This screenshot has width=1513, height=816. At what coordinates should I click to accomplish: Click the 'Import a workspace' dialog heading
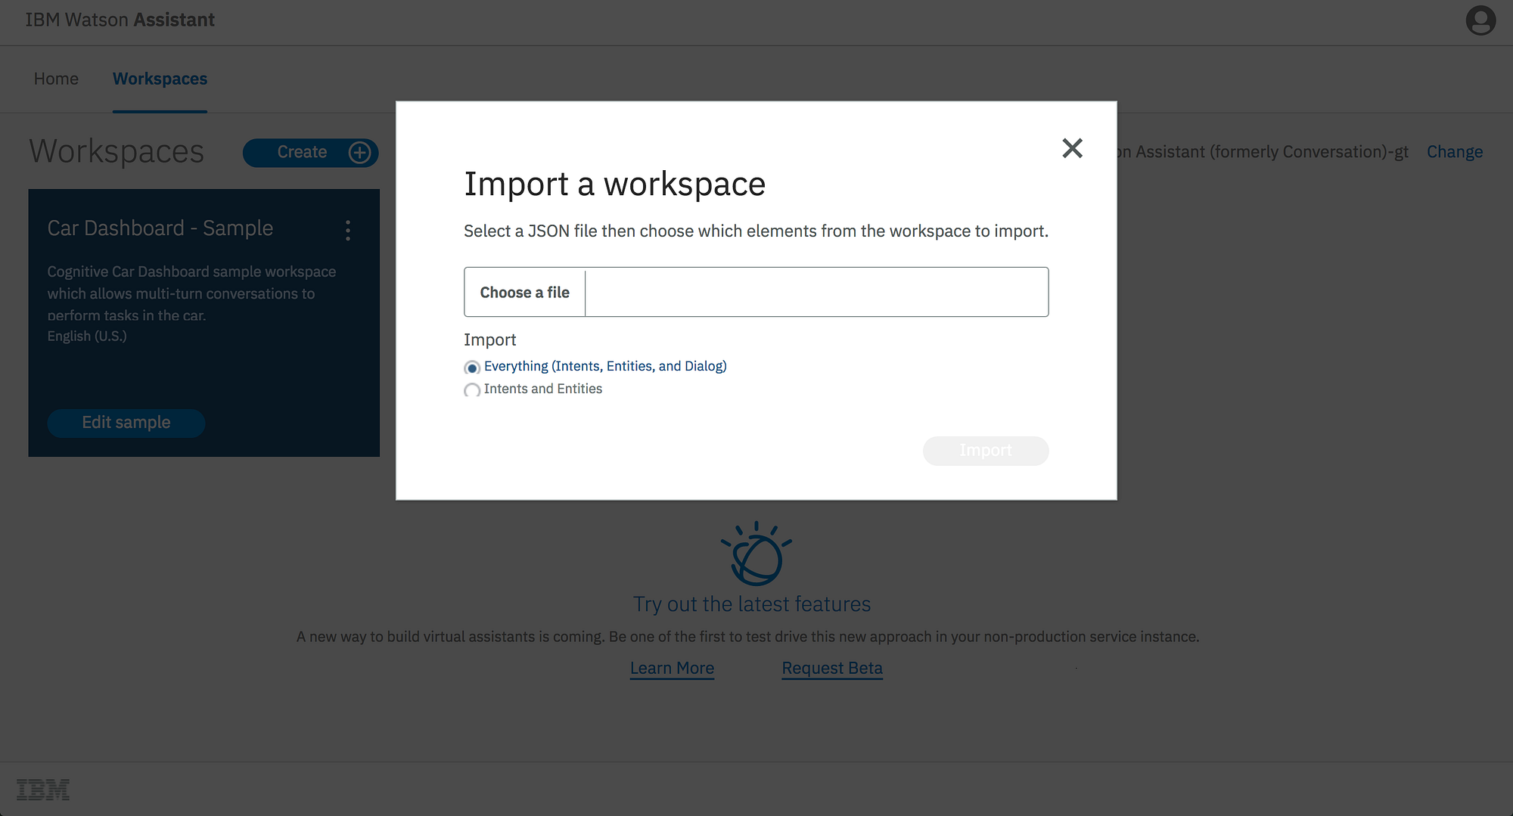coord(614,185)
